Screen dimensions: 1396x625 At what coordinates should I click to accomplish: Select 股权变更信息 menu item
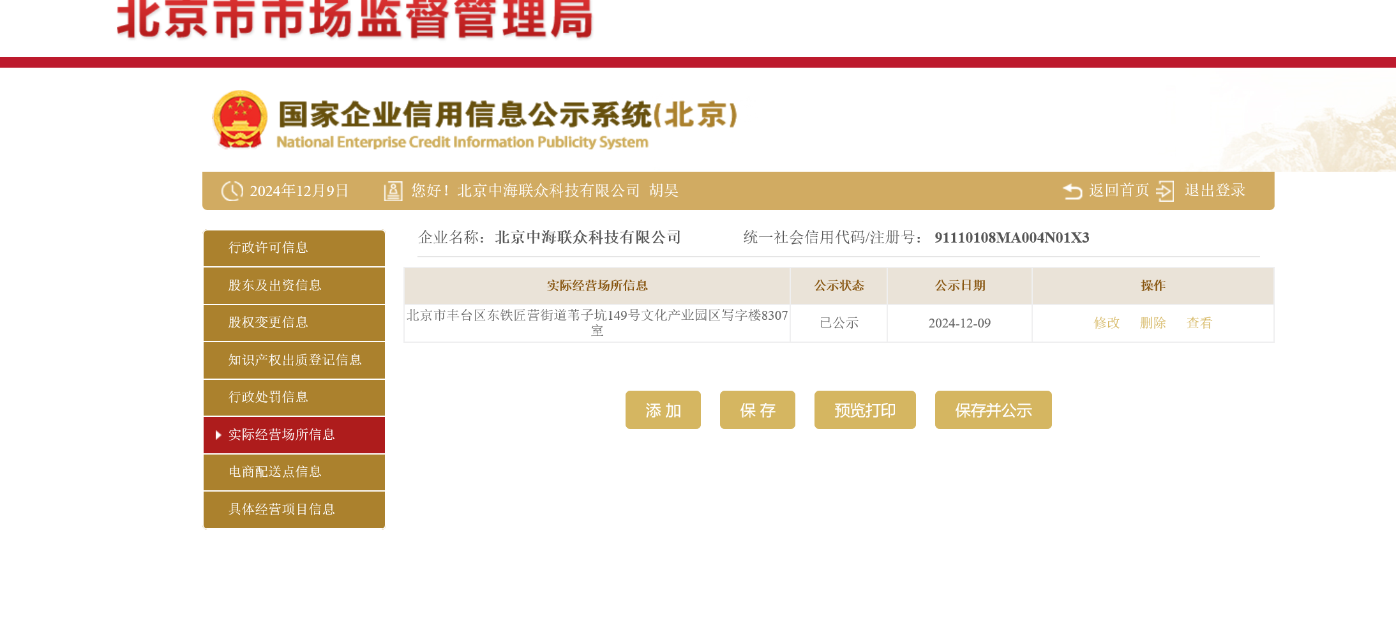[294, 322]
